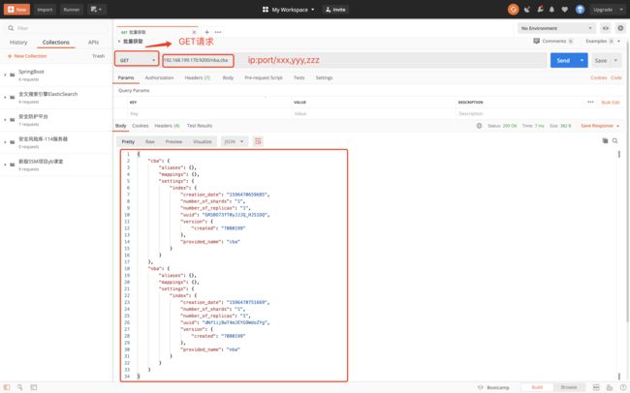
Task: Open the My Workspace switcher
Action: click(288, 10)
